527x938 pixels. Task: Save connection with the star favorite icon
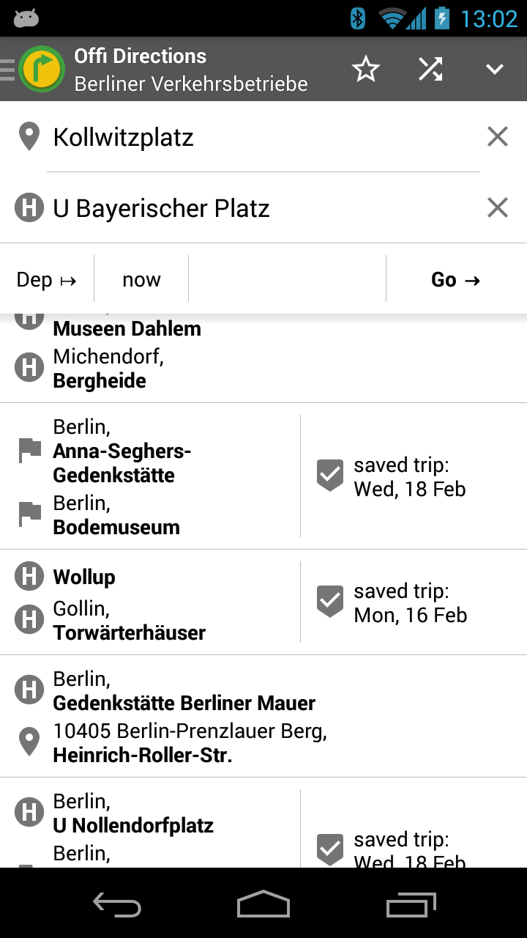tap(365, 70)
